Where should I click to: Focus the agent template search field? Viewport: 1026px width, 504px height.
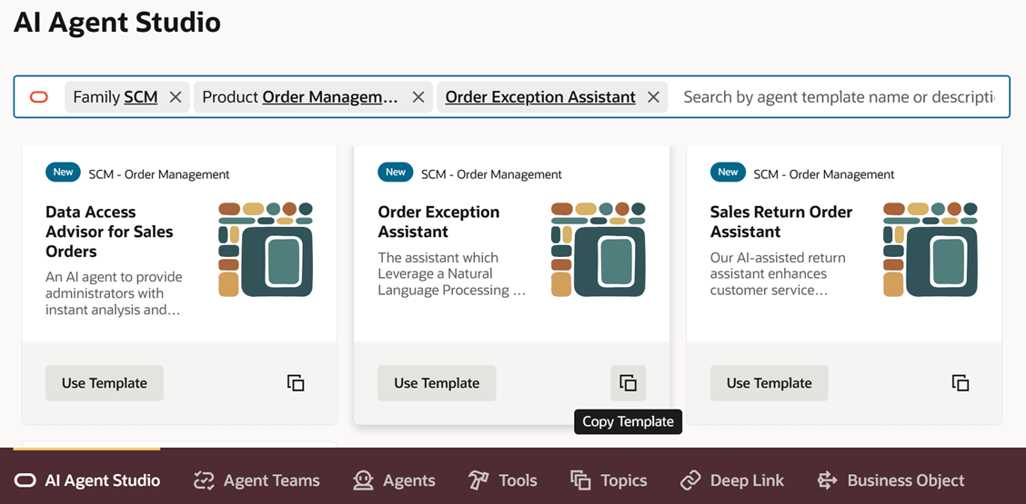click(x=839, y=97)
